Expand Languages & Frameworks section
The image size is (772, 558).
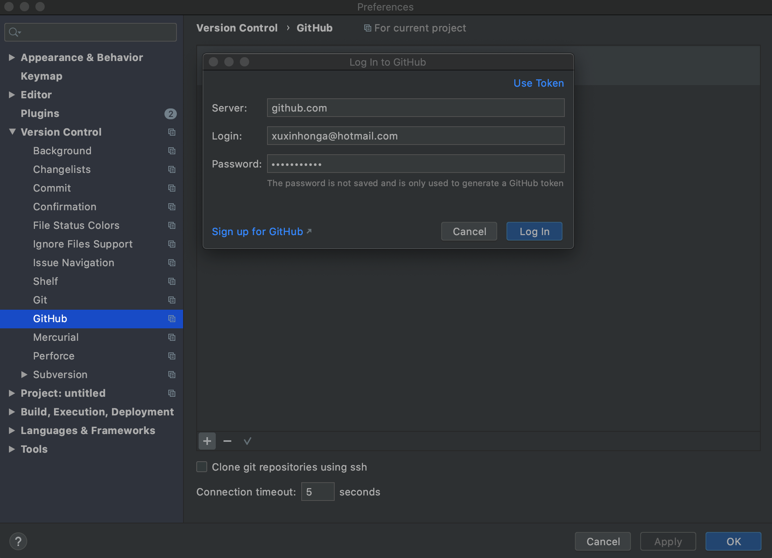pos(12,431)
